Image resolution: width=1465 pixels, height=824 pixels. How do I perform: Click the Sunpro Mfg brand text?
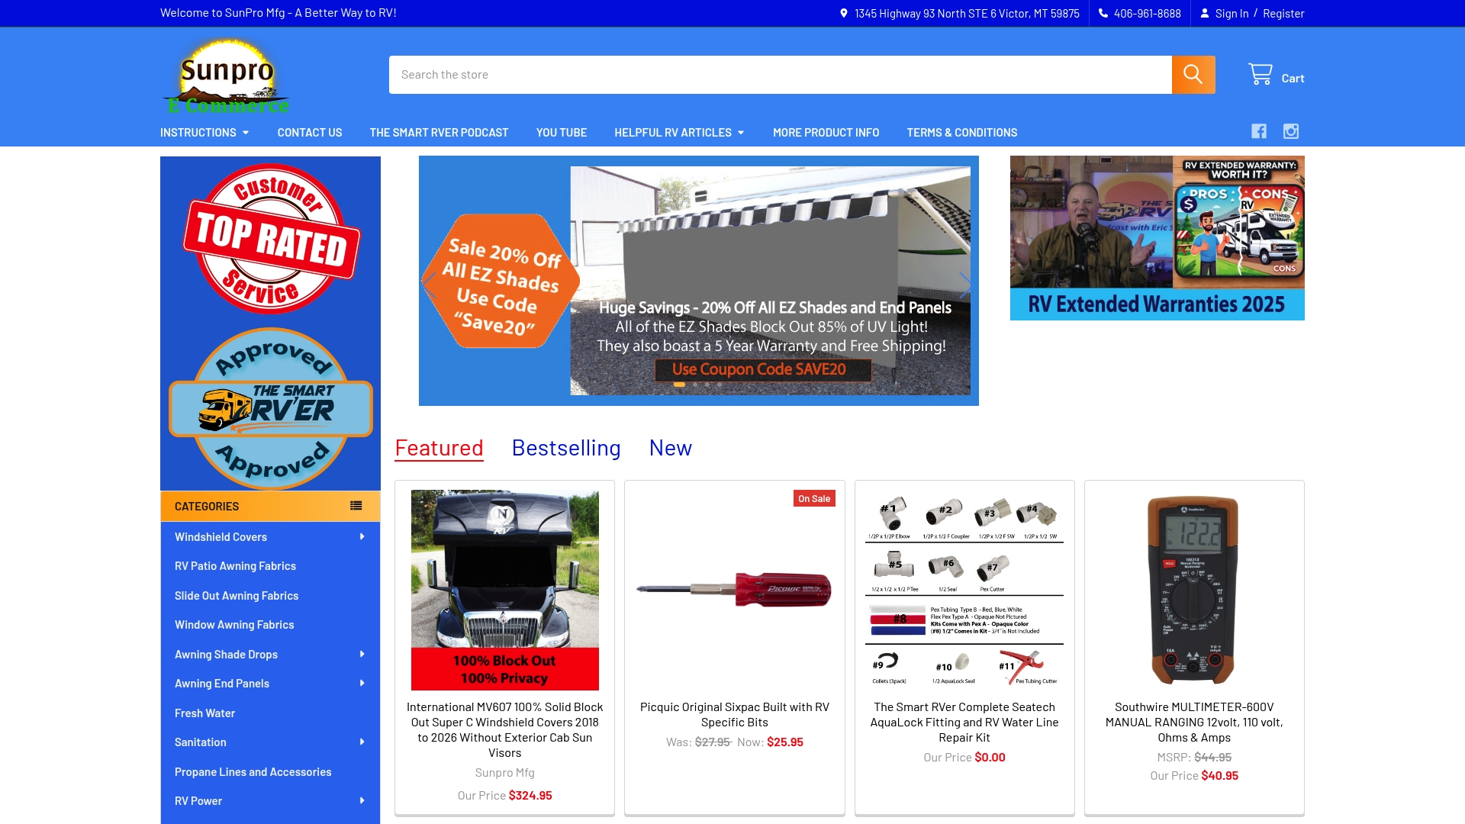[x=504, y=772]
